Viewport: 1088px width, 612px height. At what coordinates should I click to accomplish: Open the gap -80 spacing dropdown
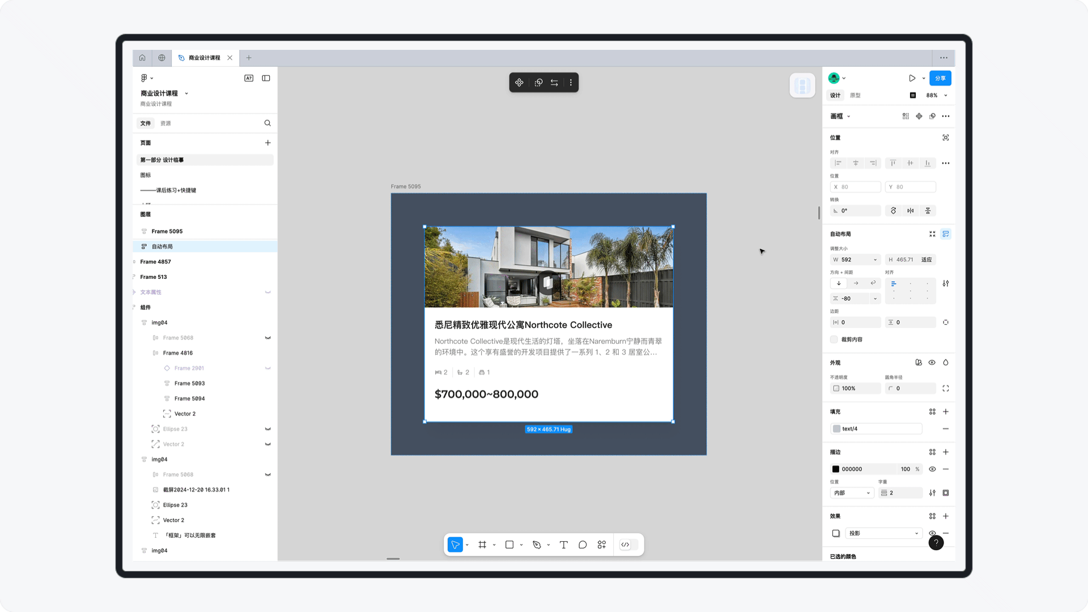click(x=875, y=299)
